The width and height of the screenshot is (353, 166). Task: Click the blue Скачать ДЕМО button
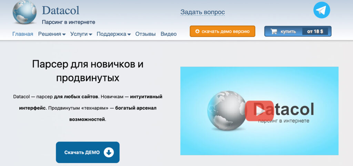(88, 152)
